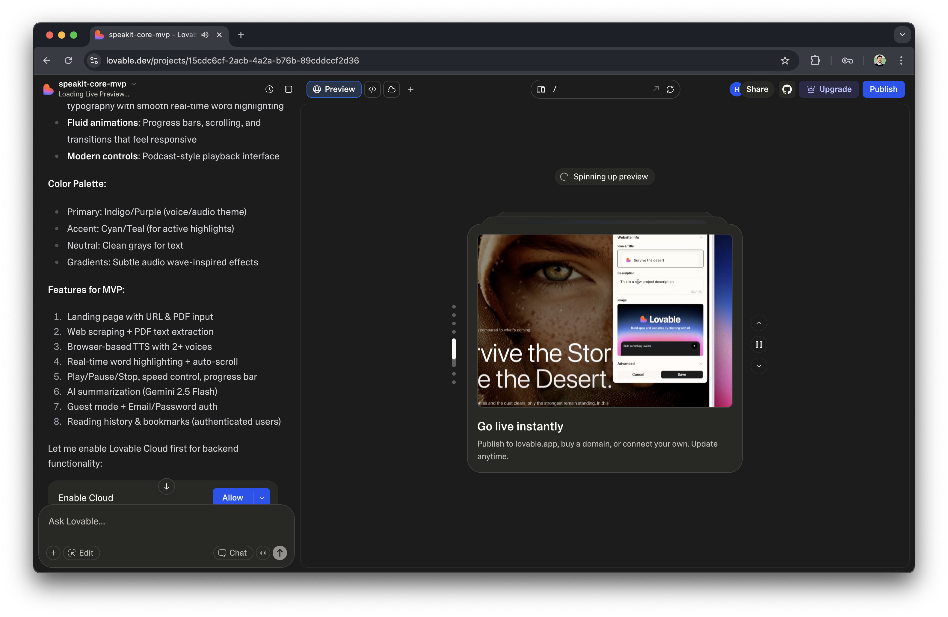Toggle Chat mode in the prompt box

[233, 553]
